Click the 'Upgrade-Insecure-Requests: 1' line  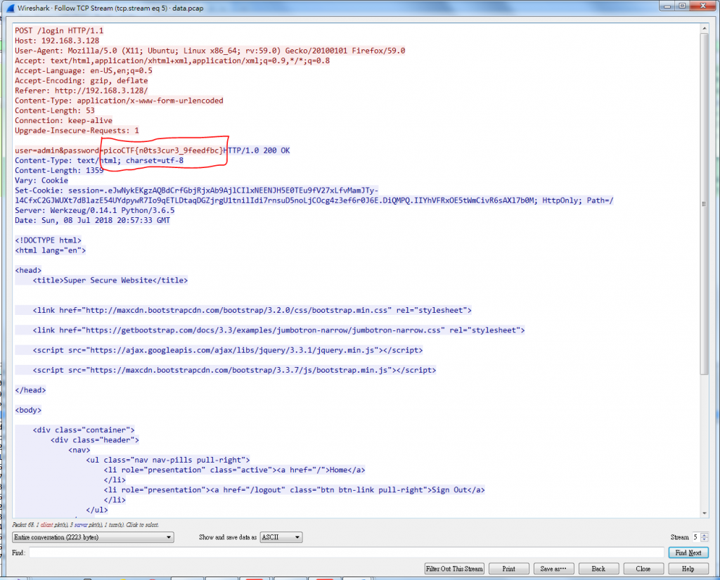[x=77, y=131]
